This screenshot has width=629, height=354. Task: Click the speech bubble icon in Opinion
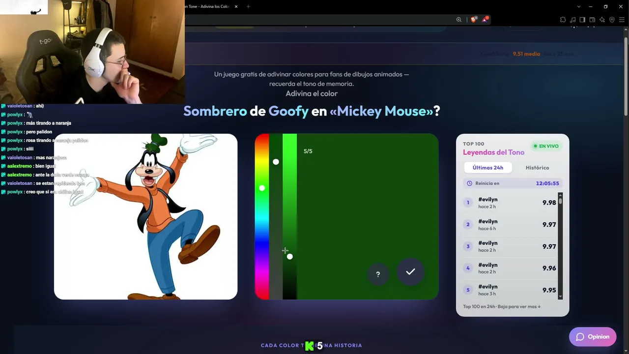point(580,337)
